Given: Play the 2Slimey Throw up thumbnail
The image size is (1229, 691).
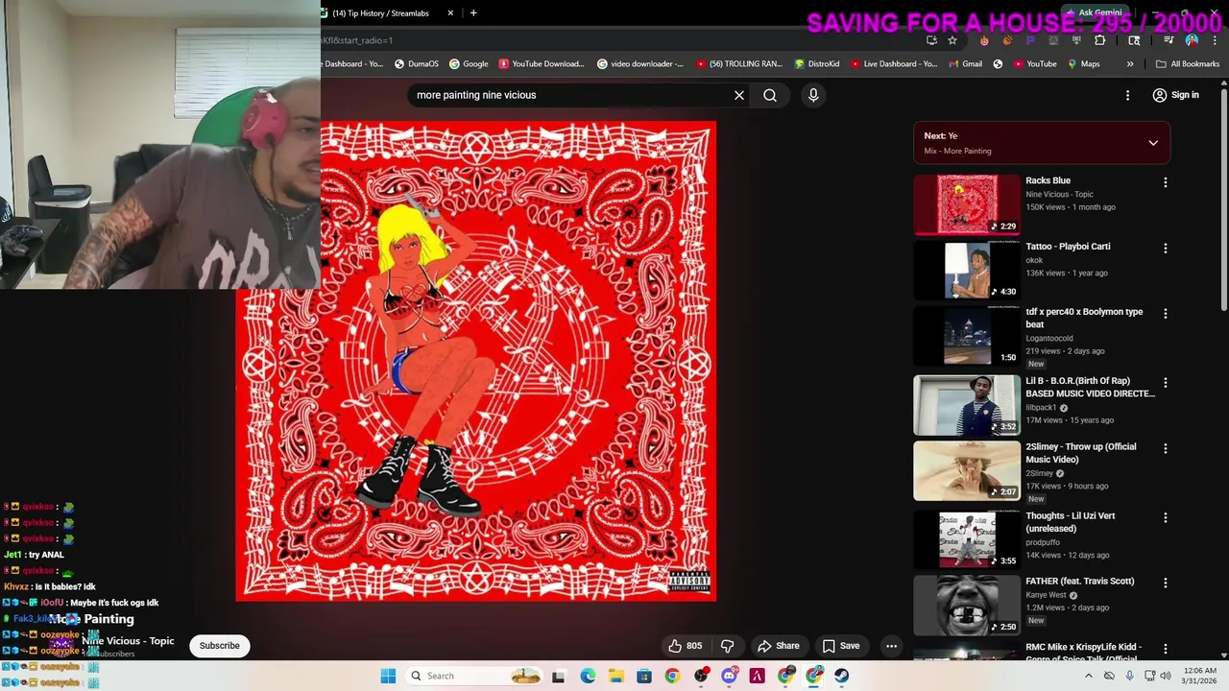Looking at the screenshot, I should tap(967, 471).
